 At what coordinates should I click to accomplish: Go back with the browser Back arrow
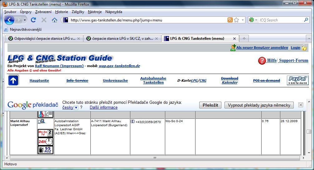tap(9, 20)
